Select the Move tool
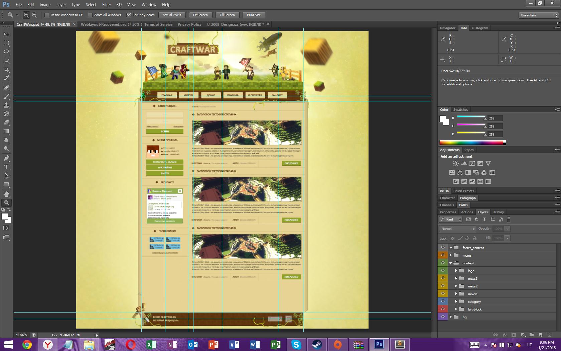This screenshot has height=351, width=561. 6,34
